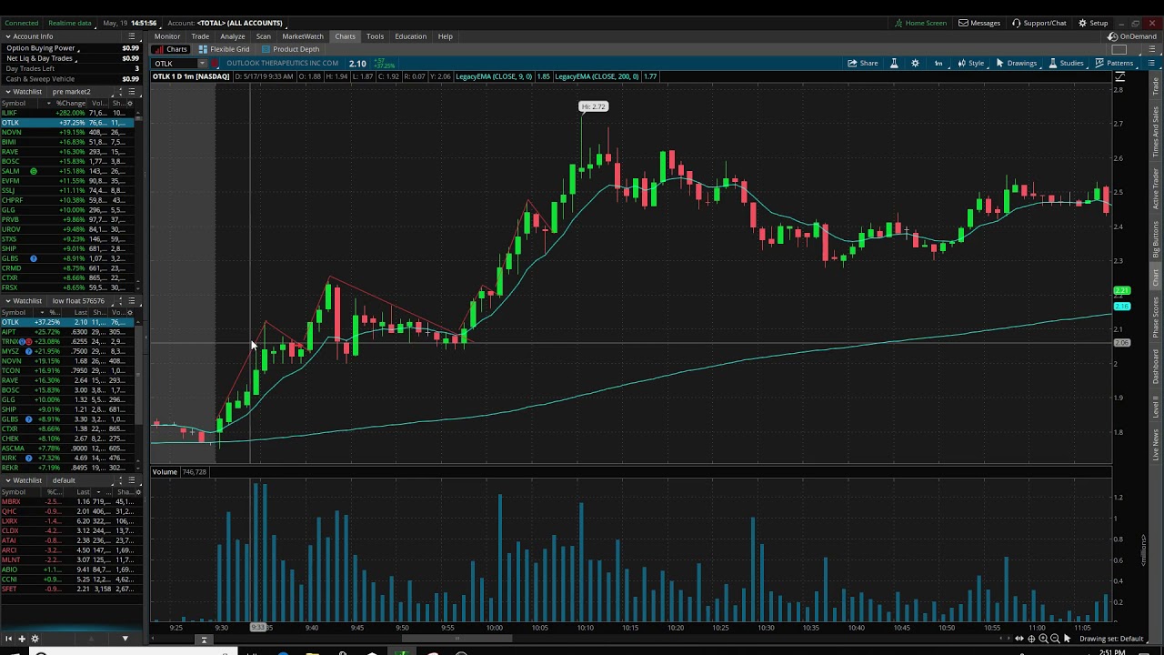
Task: Open chart settings gear icon
Action: 915,63
